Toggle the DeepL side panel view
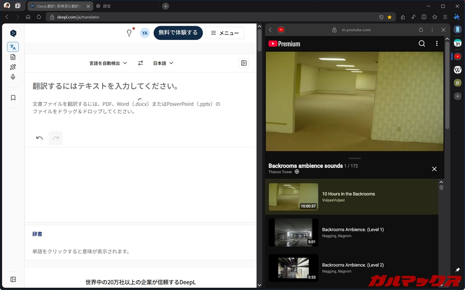 [244, 63]
